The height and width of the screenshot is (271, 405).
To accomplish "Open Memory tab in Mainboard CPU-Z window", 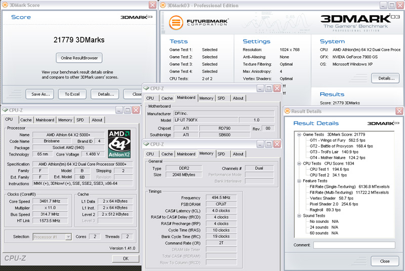I will coord(206,98).
